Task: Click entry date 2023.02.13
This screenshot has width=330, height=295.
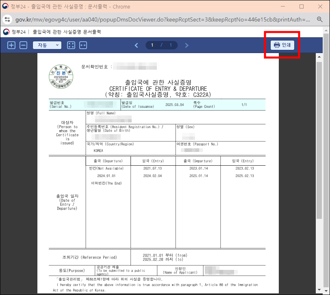Action: pos(245,168)
